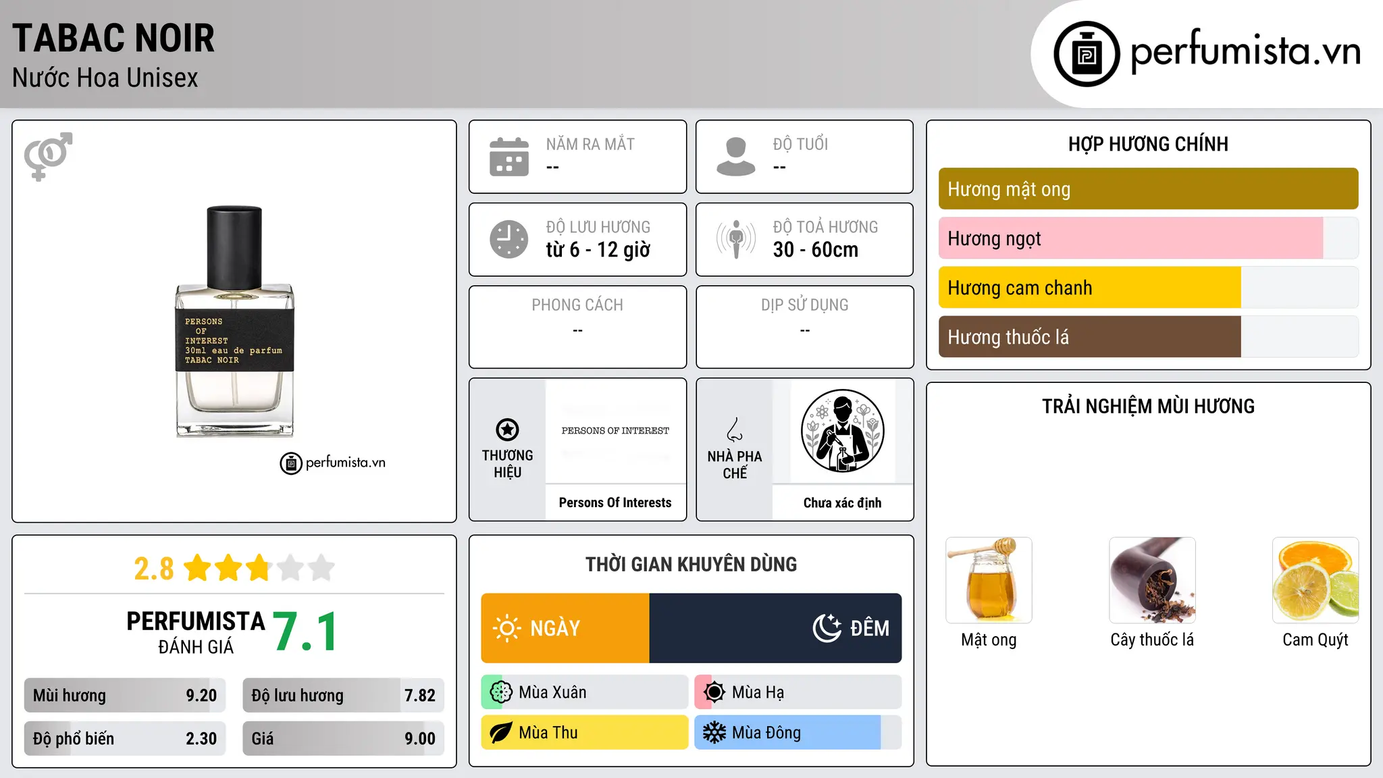Select the Hương mật ong accord bar

point(1148,189)
